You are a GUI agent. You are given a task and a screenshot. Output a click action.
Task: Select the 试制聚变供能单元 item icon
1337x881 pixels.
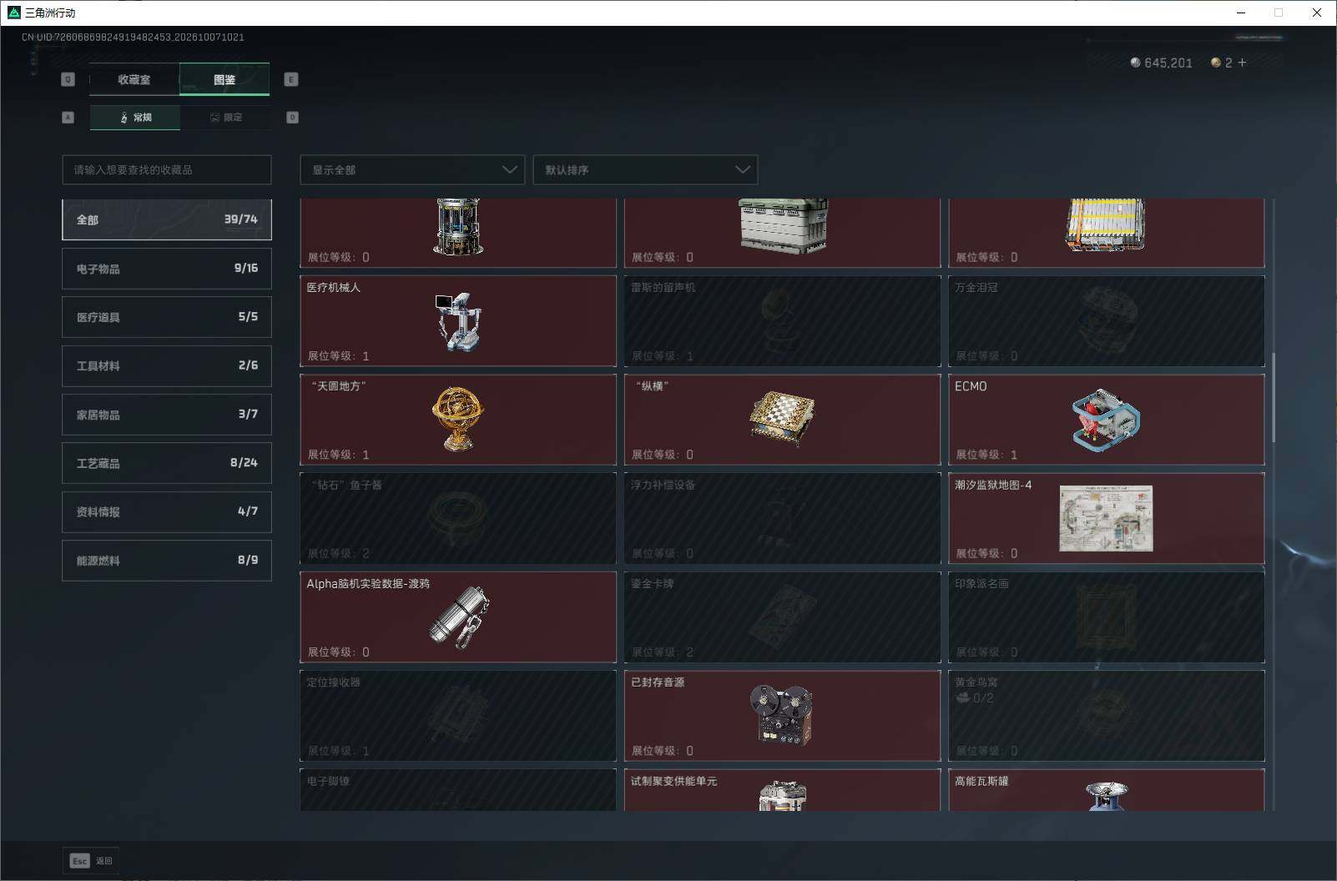pos(782,795)
